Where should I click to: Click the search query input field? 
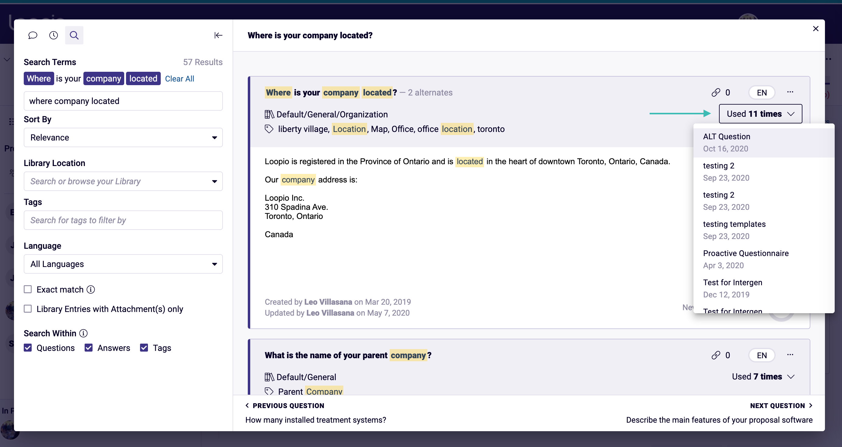123,101
